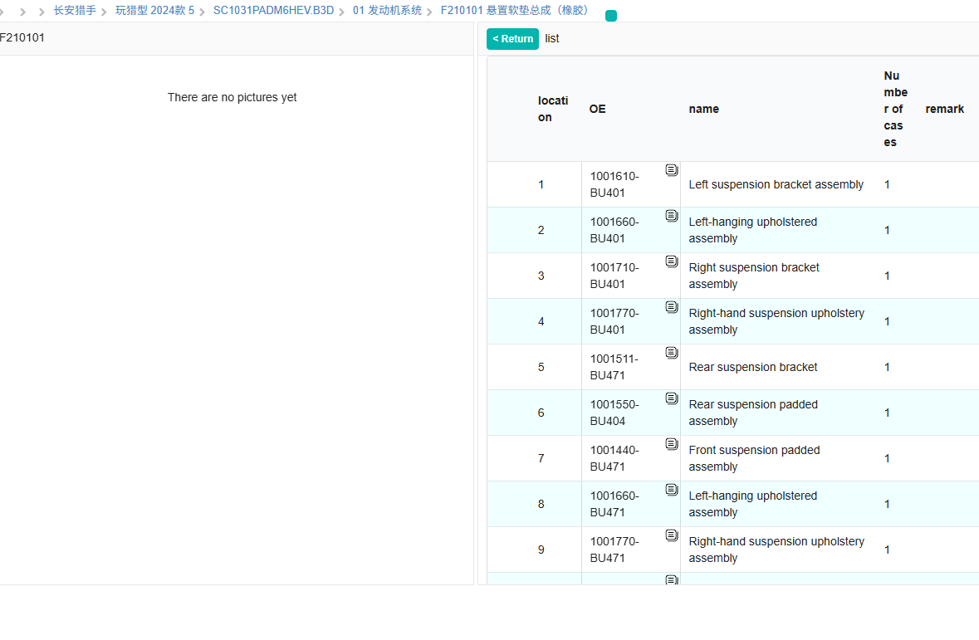This screenshot has height=640, width=979.
Task: Click the teal square indicator after breadcrumb
Action: 611,16
